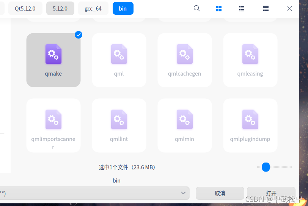Select the qmlimportscanner file icon
The image size is (308, 206).
pos(53,119)
